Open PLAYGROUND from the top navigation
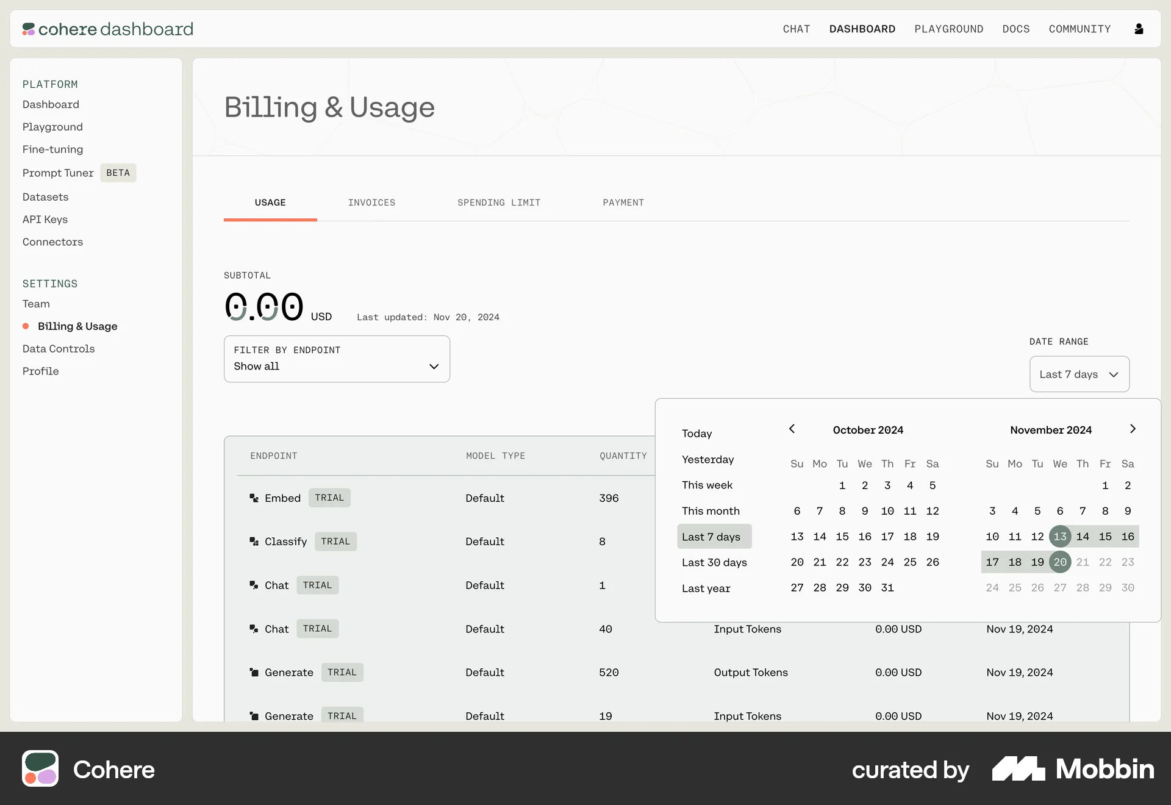Image resolution: width=1171 pixels, height=805 pixels. tap(948, 29)
